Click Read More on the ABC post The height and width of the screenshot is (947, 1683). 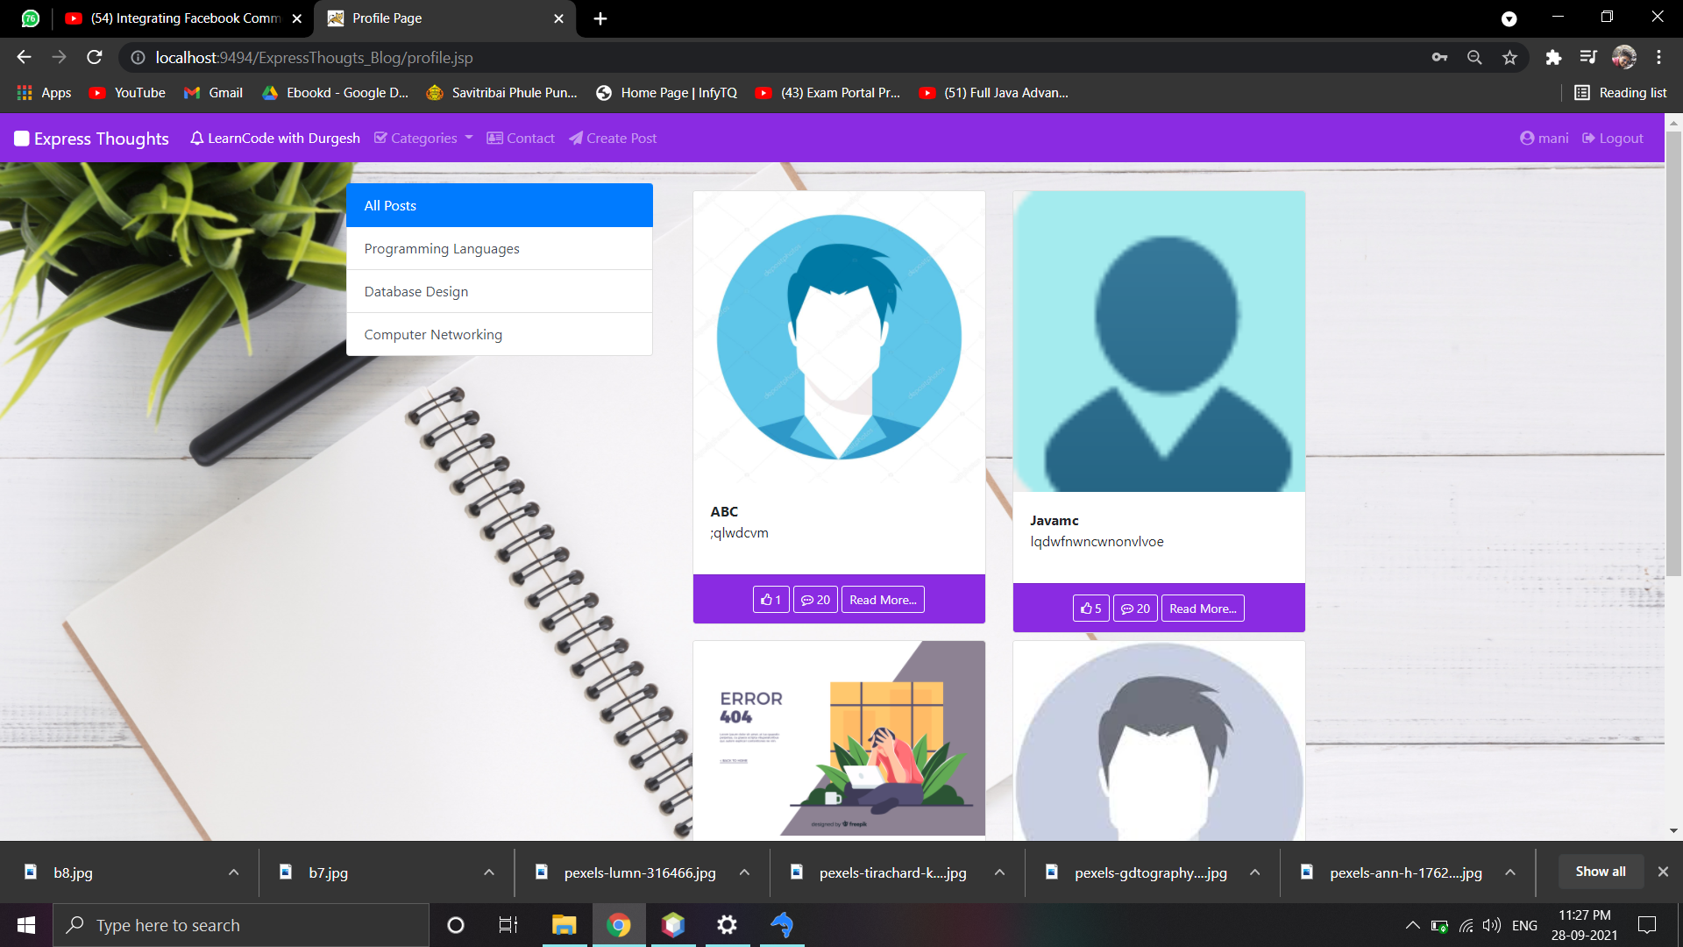pos(883,600)
